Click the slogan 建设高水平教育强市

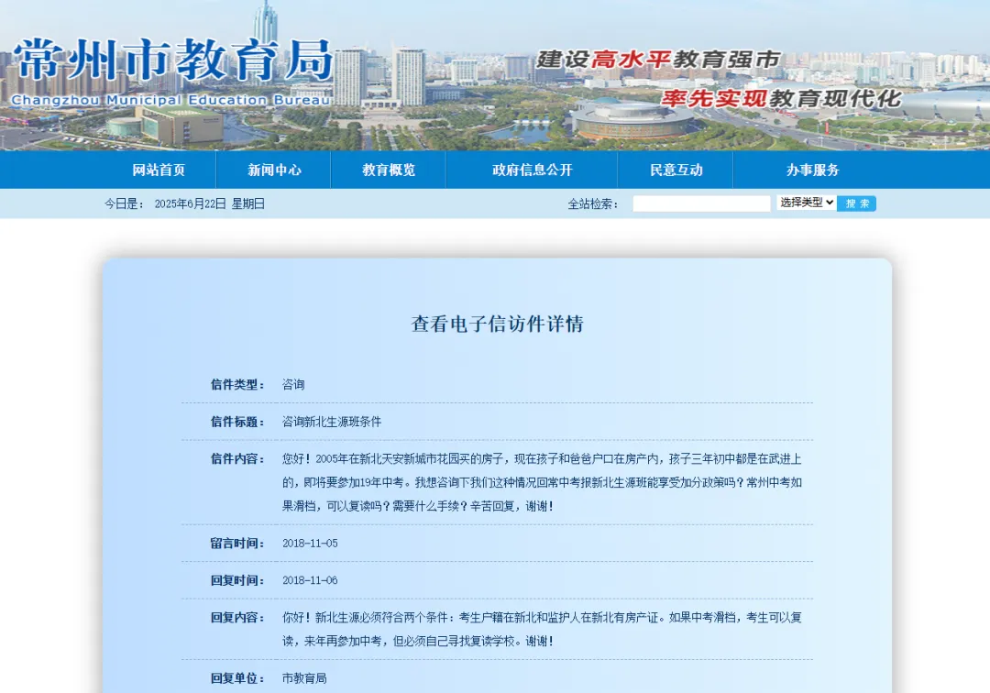[x=658, y=60]
